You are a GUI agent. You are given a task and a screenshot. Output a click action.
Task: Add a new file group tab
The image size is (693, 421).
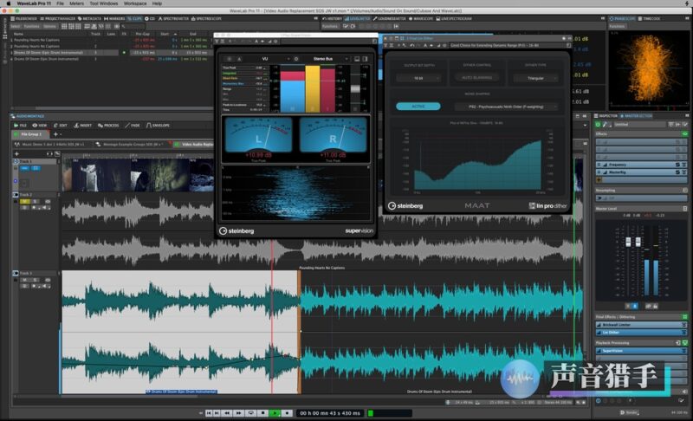(x=55, y=134)
